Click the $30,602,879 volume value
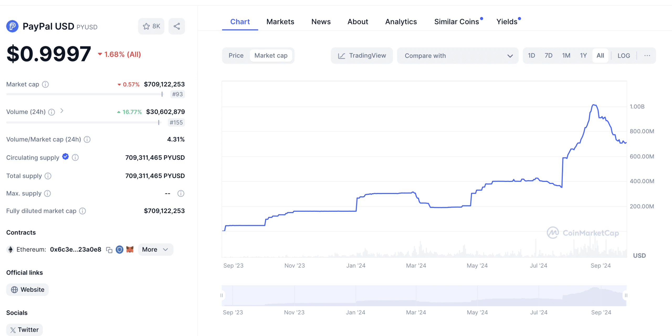 tap(165, 112)
